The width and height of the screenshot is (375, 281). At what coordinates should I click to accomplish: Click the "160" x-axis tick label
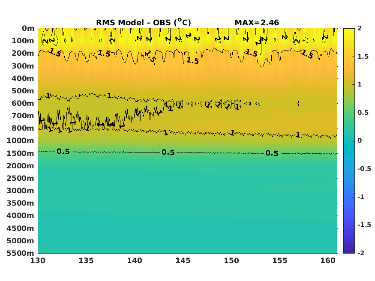[328, 260]
